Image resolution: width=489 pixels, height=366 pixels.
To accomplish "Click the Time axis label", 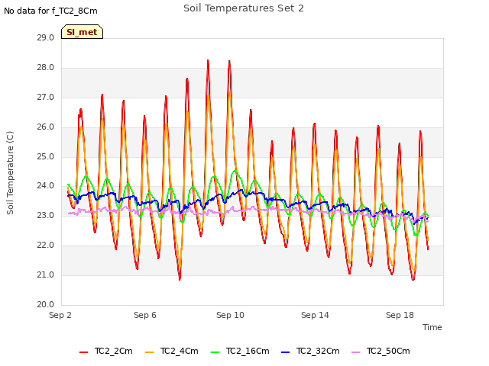I will tap(432, 327).
